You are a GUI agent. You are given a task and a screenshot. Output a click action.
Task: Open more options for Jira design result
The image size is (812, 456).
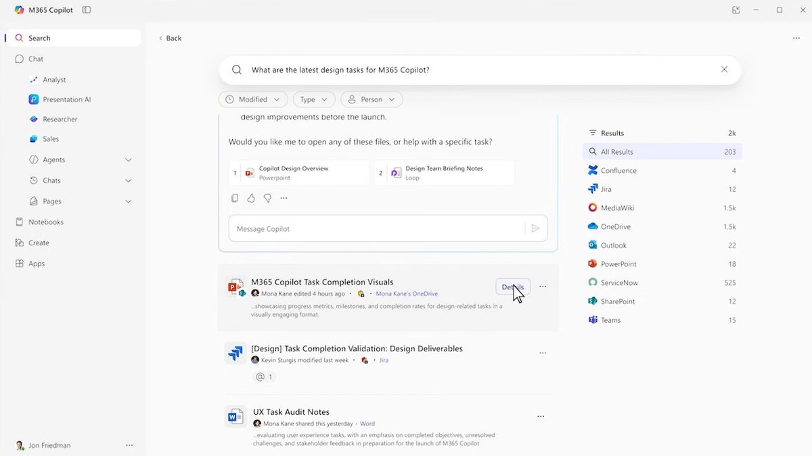tap(543, 353)
